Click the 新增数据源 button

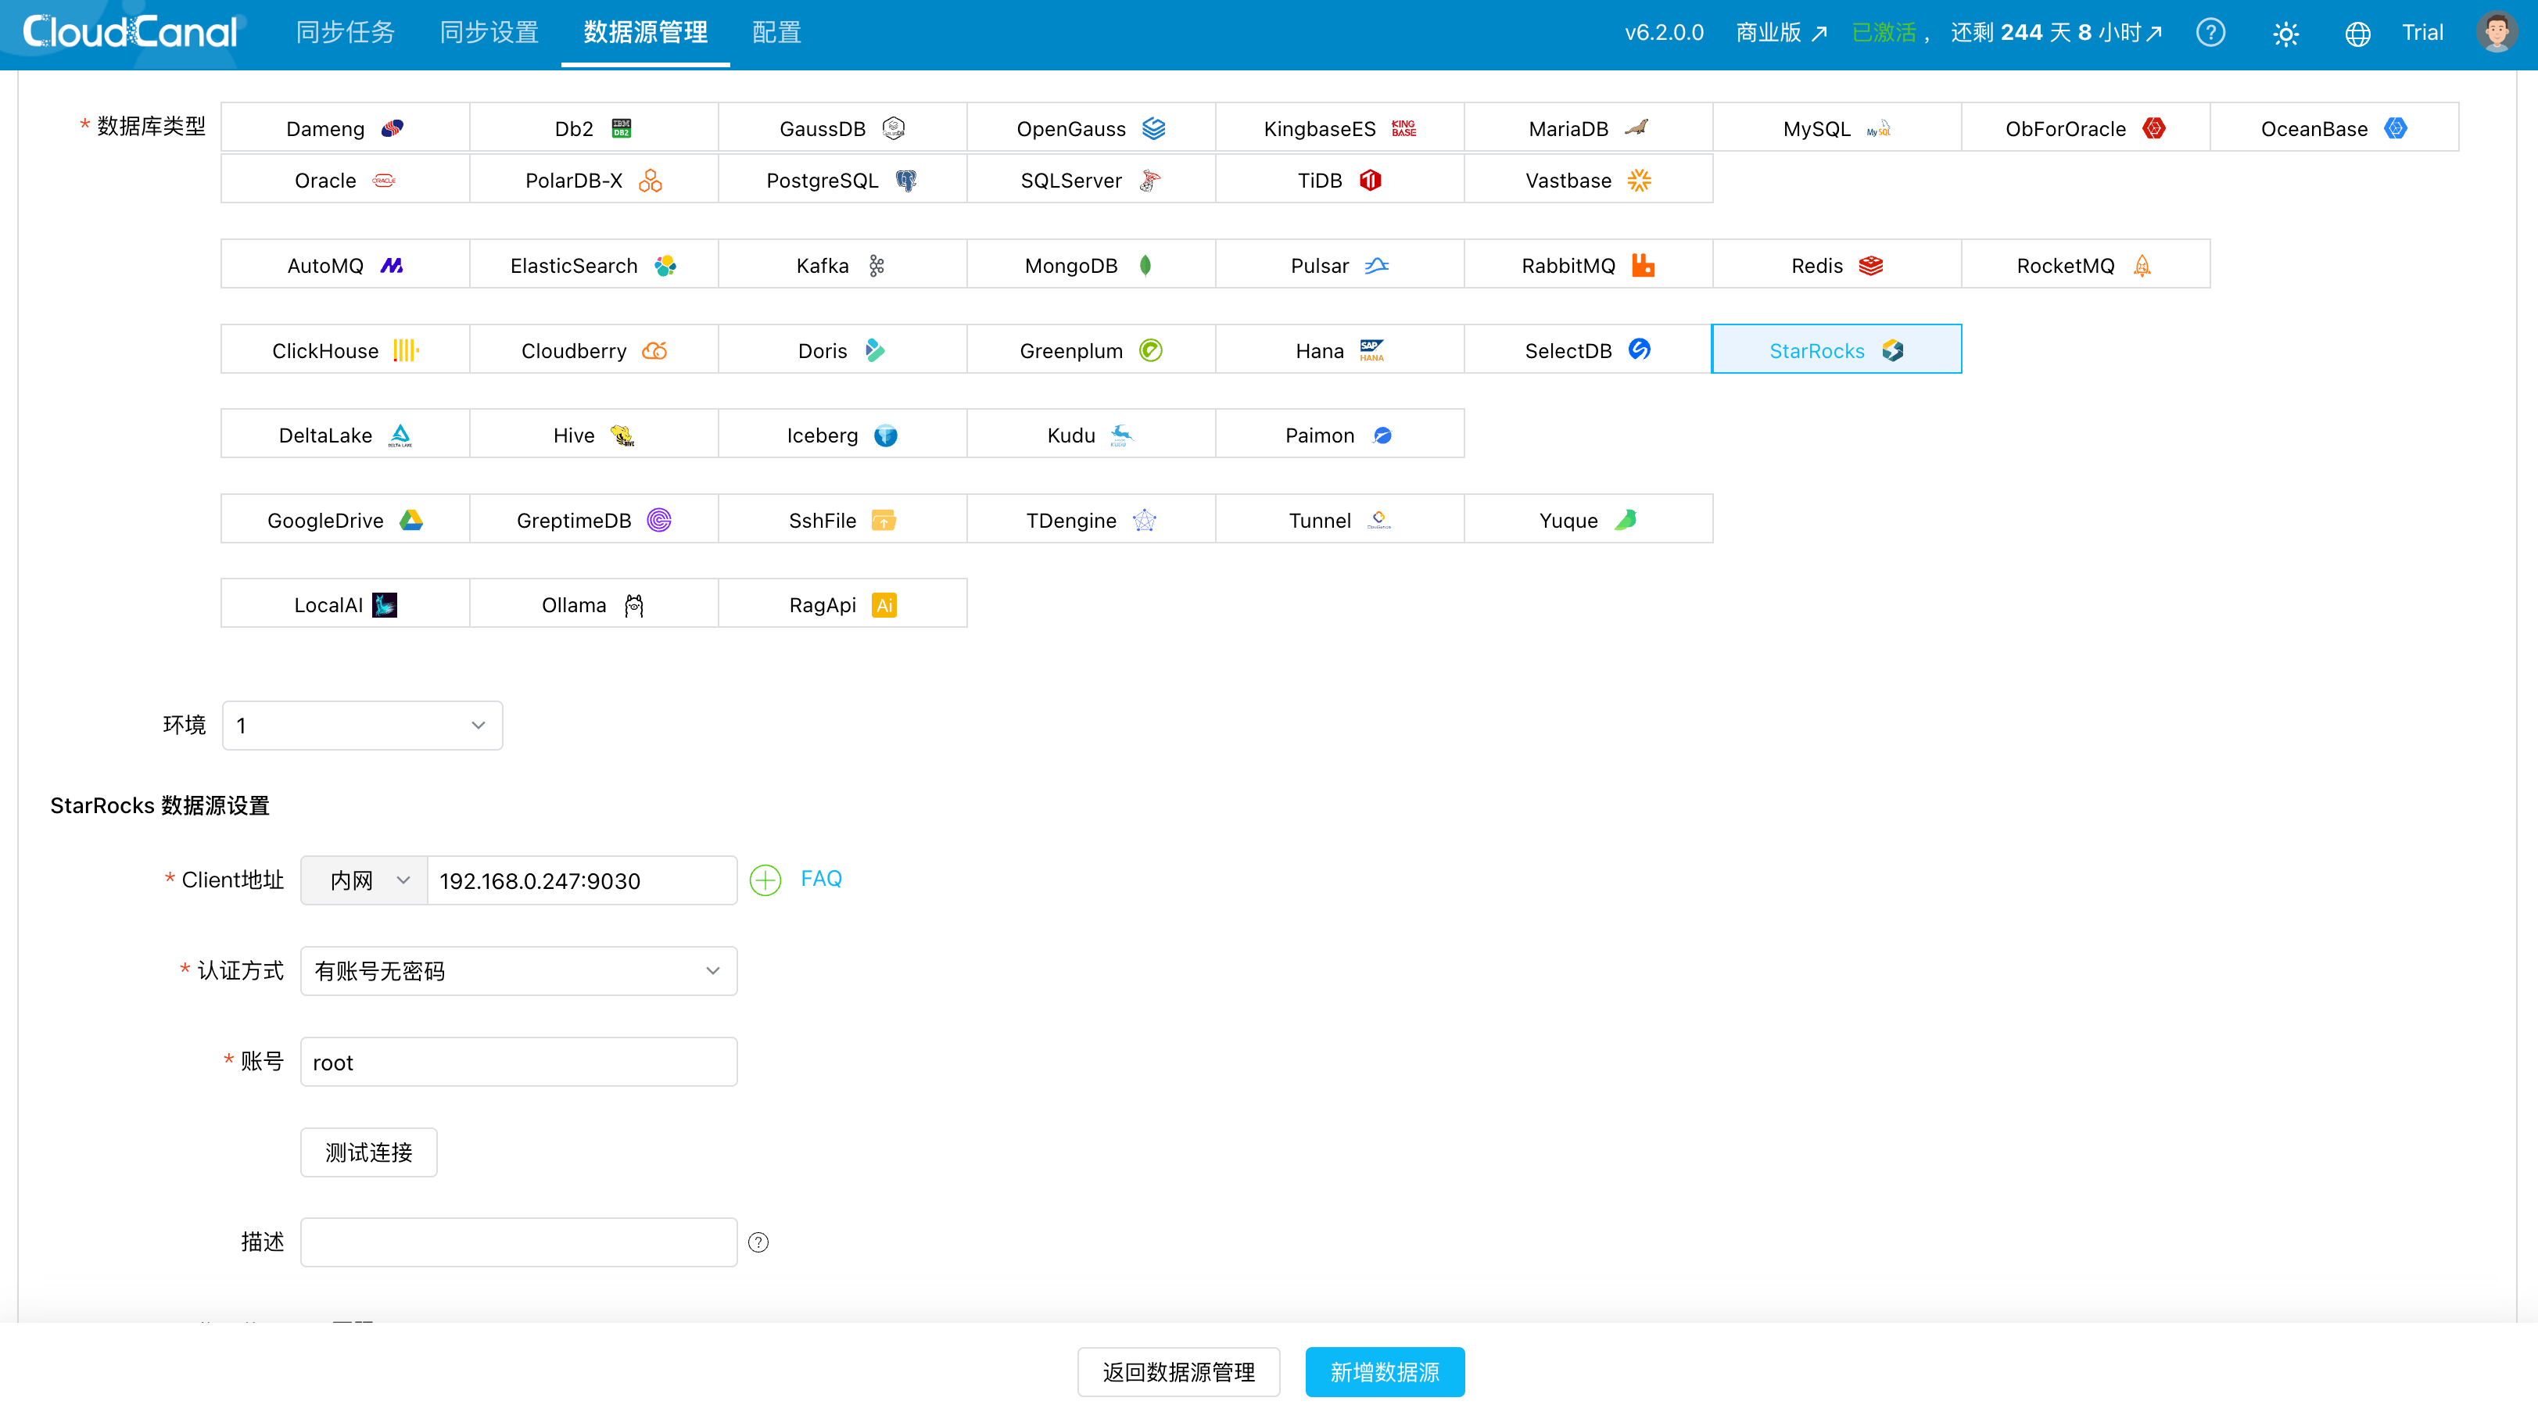click(1384, 1371)
